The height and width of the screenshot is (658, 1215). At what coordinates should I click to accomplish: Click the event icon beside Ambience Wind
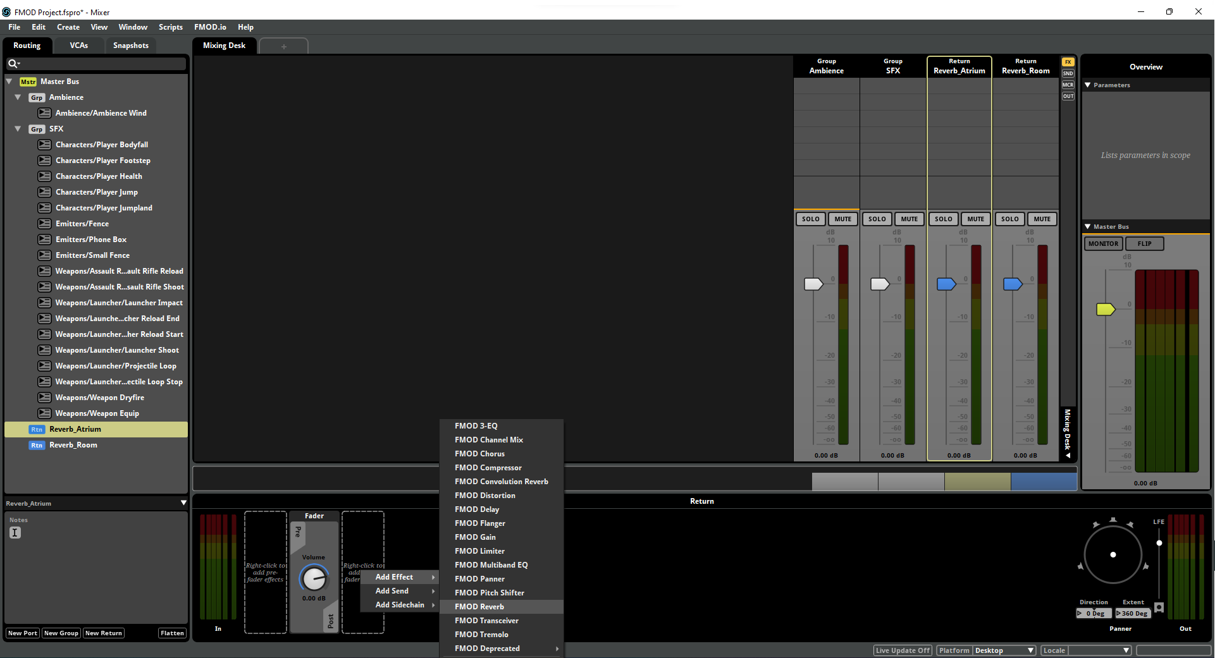pyautogui.click(x=44, y=113)
